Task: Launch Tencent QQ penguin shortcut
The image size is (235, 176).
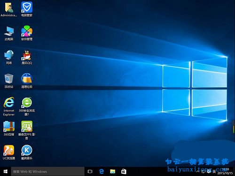Action: click(27, 57)
